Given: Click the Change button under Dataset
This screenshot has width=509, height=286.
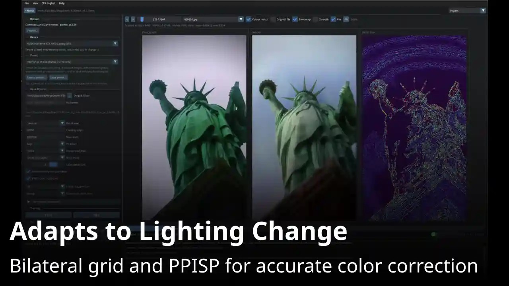Looking at the screenshot, I should 32,31.
